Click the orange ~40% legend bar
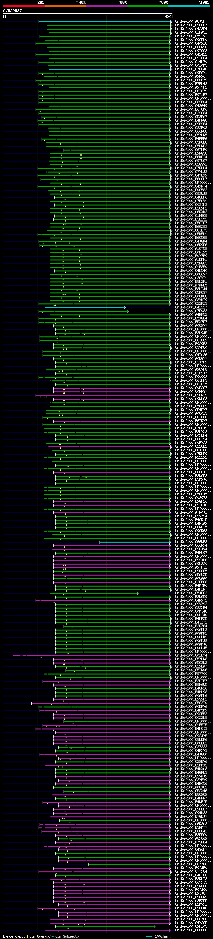Screen dimensions: 213x939 pos(65,6)
